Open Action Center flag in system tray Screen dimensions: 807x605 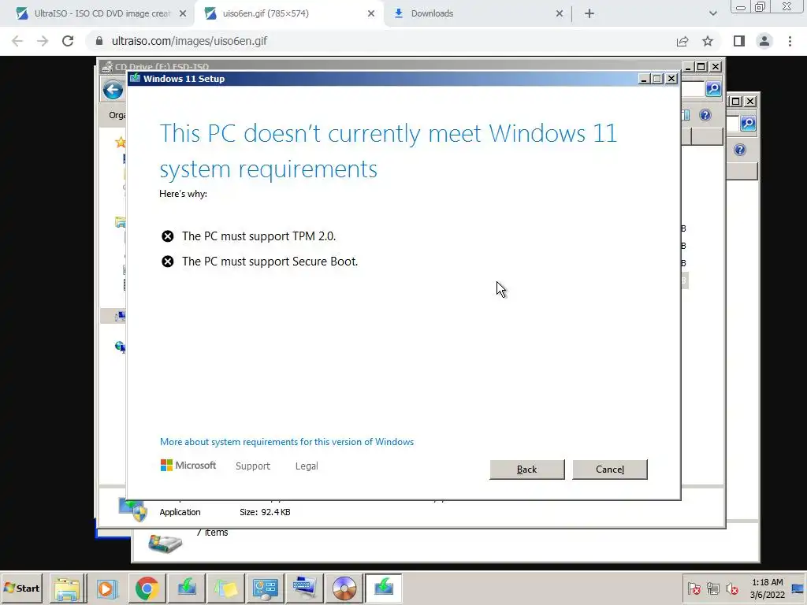pos(694,588)
